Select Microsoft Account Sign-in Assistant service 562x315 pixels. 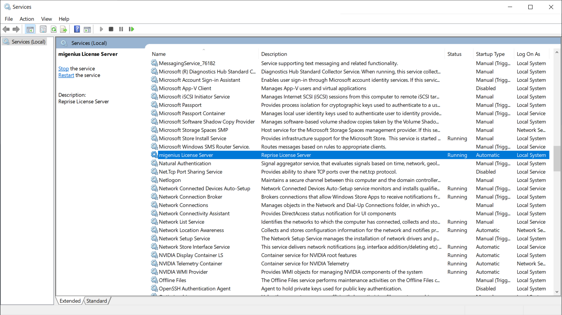(200, 80)
